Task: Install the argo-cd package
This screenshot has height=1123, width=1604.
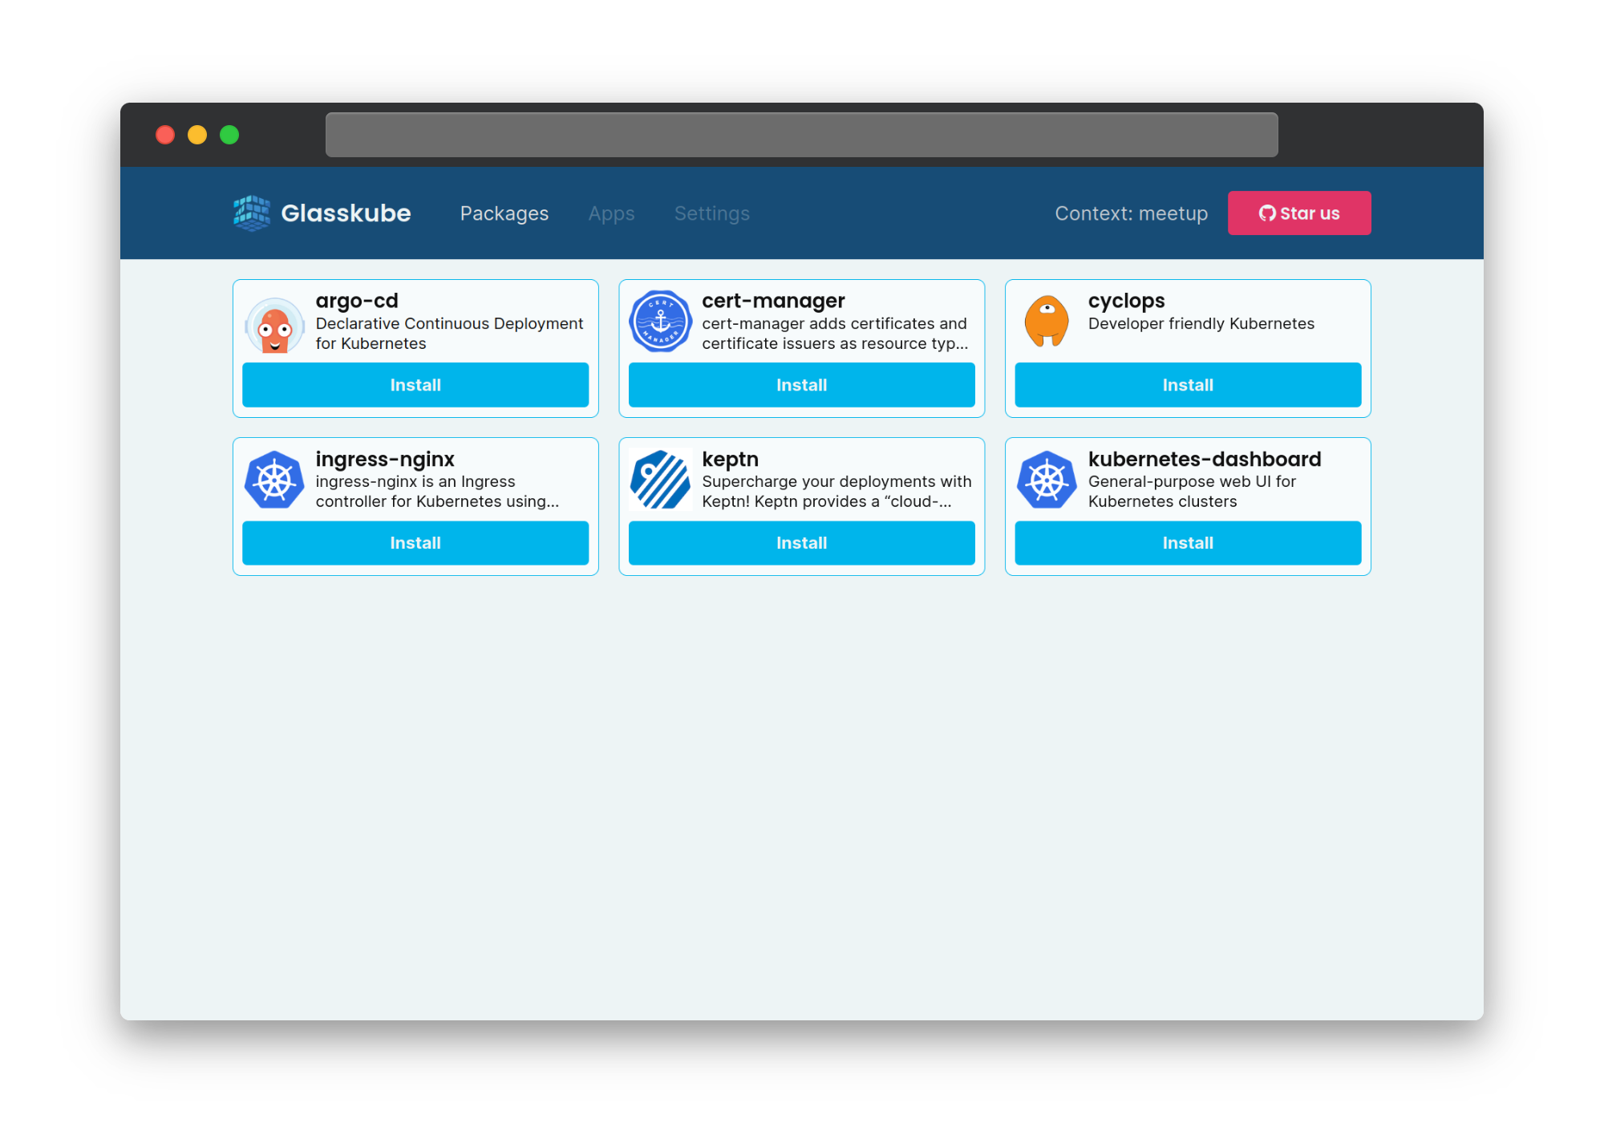Action: (415, 385)
